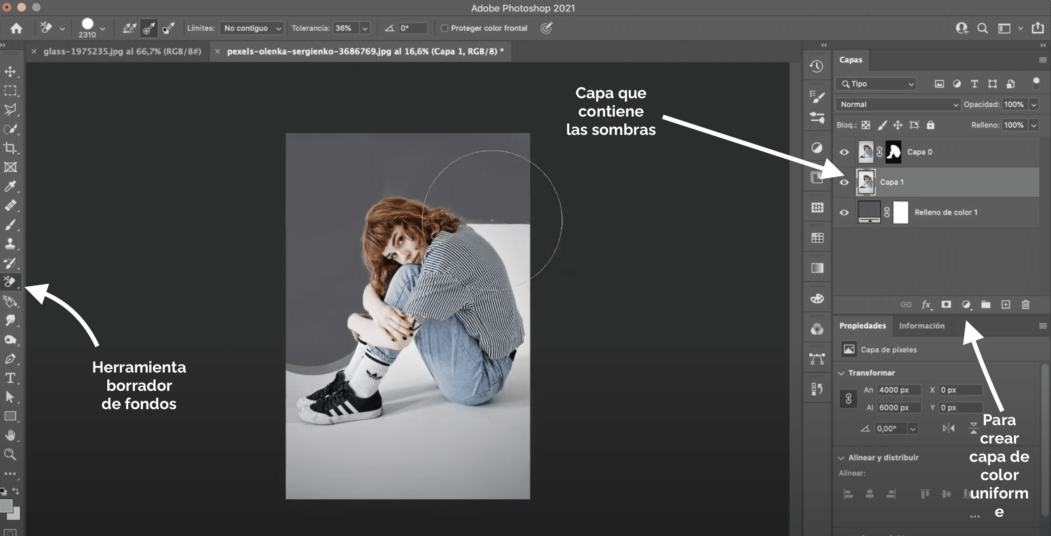Switch to the Información tab
The image size is (1051, 536).
point(922,326)
